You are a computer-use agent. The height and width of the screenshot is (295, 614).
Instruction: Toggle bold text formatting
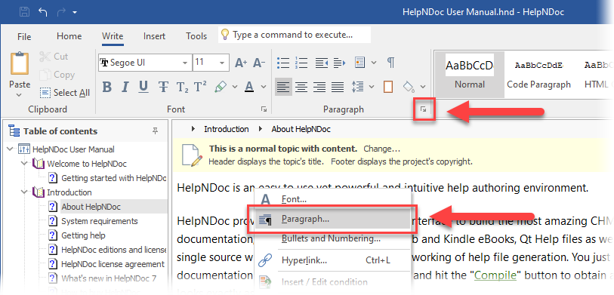pyautogui.click(x=107, y=87)
